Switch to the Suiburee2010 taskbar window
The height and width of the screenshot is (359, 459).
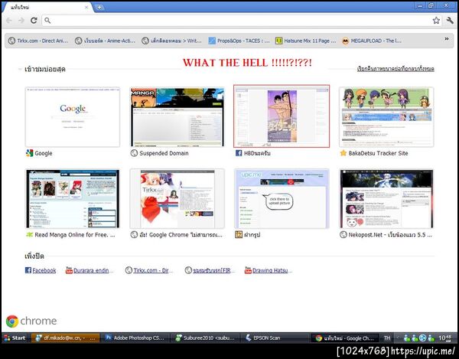(x=205, y=338)
